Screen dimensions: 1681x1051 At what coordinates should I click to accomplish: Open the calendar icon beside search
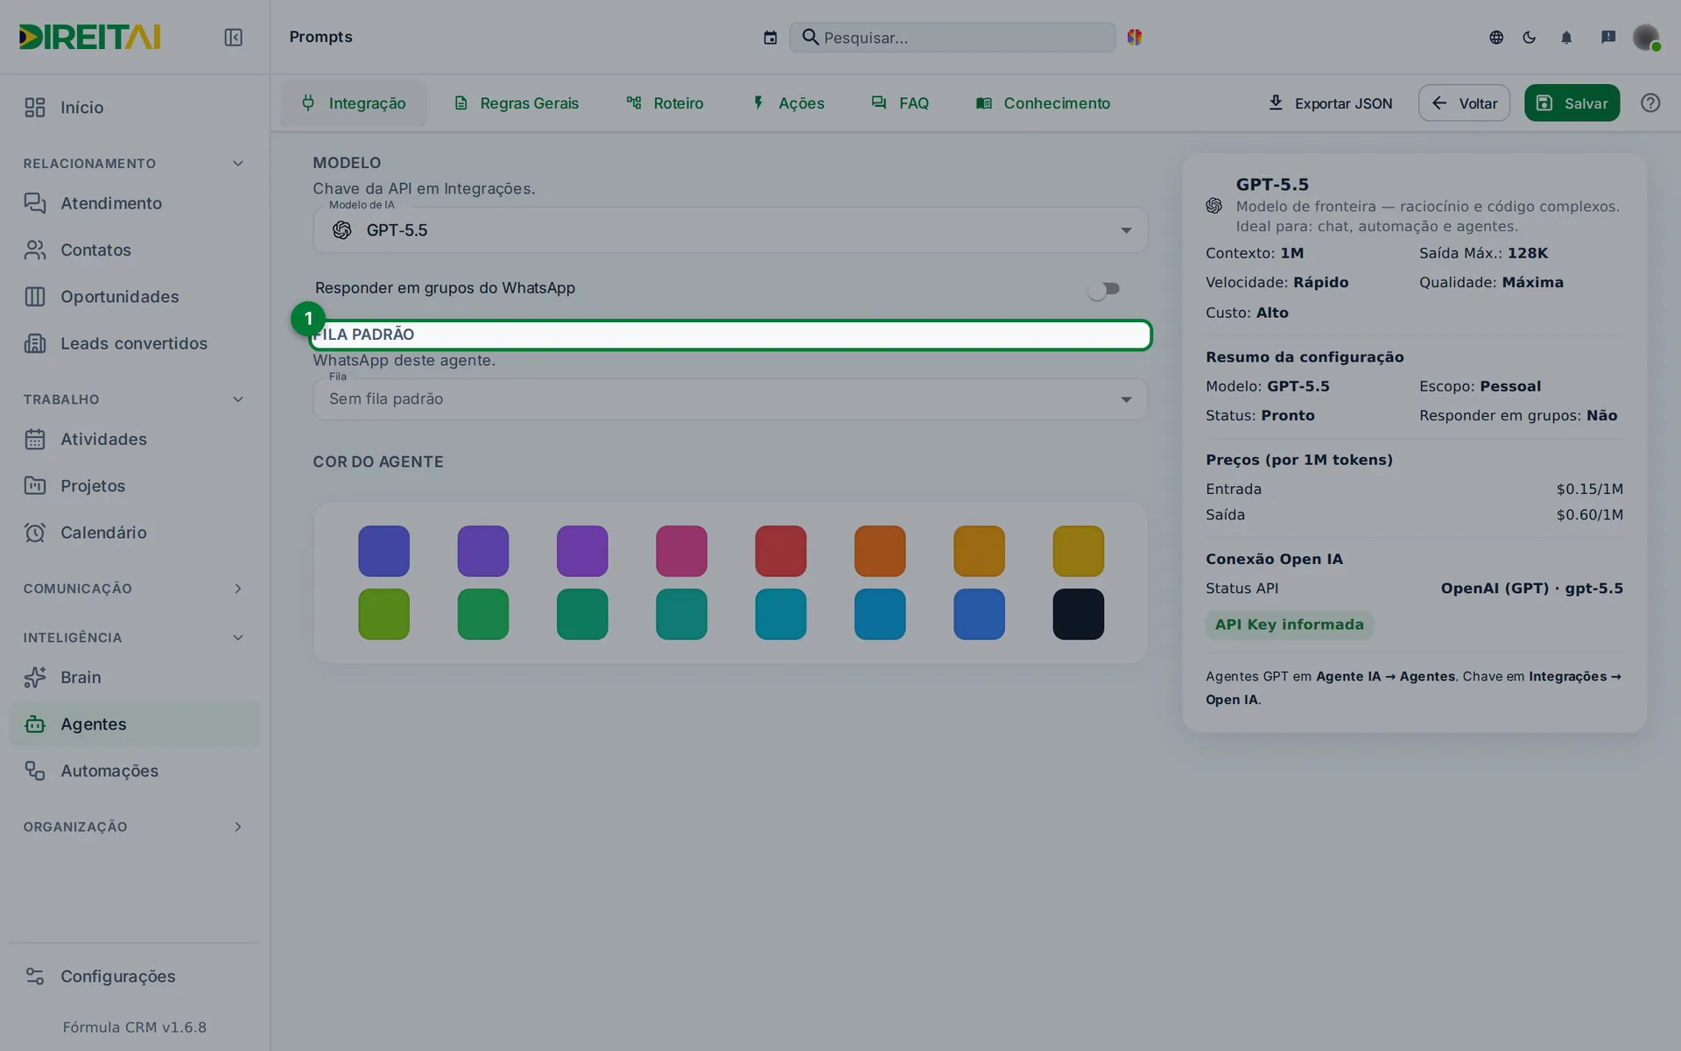click(770, 38)
